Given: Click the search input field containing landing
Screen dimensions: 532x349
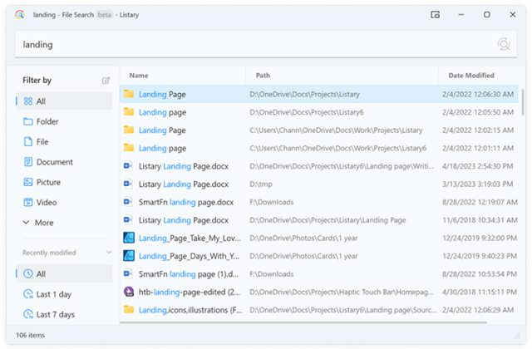Looking at the screenshot, I should coord(249,45).
